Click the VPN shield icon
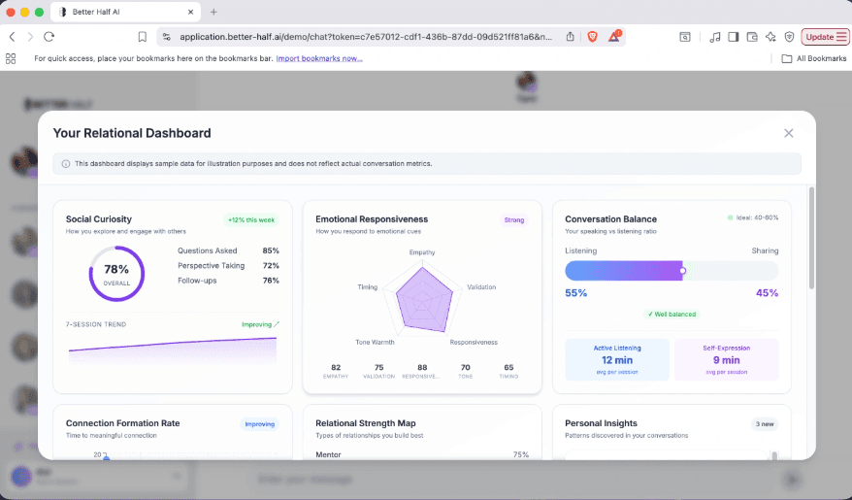 coord(790,37)
